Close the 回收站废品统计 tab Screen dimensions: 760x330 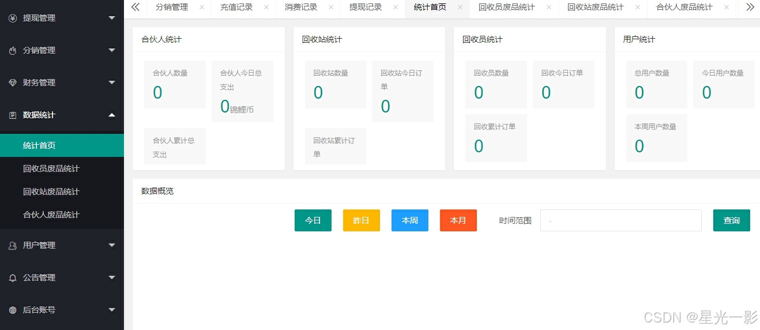(x=637, y=7)
